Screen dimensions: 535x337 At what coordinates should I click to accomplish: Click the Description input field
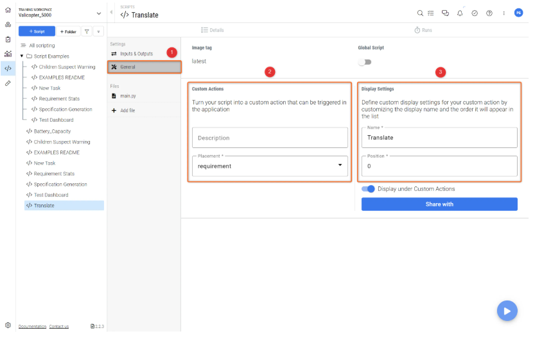pyautogui.click(x=270, y=138)
